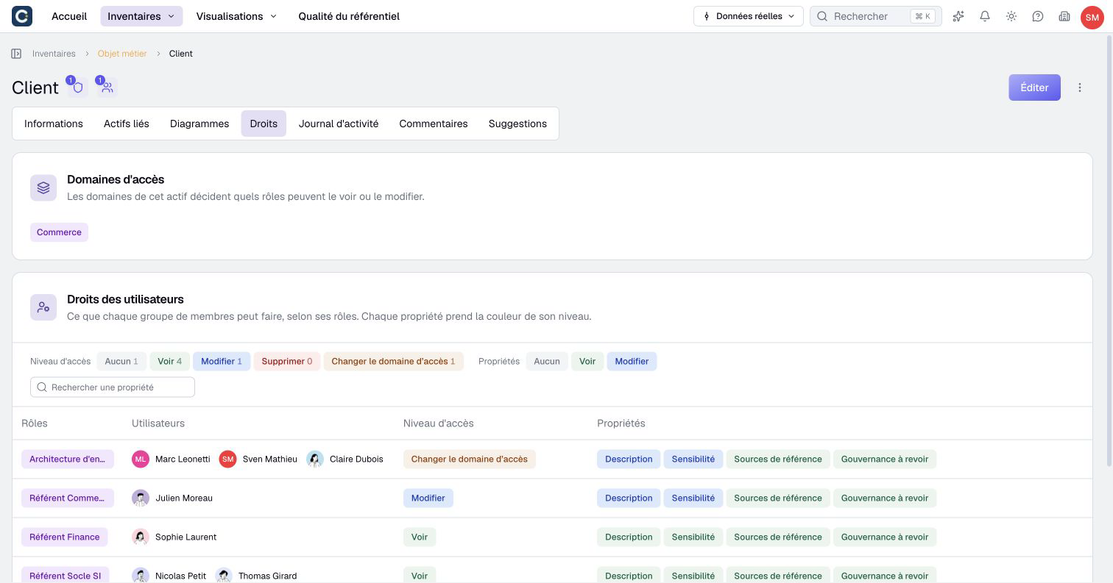Image resolution: width=1113 pixels, height=583 pixels.
Task: Click the user settings icon of Droits des utilisateurs
Action: click(x=43, y=307)
